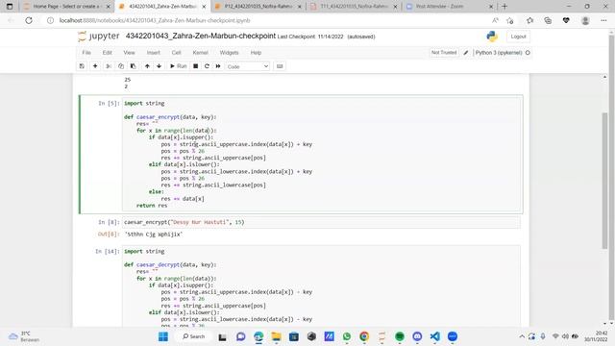This screenshot has height=346, width=615.
Task: Open the Edit menu
Action: [x=107, y=53]
